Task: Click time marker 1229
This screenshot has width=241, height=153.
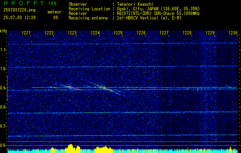Action: 210,33
